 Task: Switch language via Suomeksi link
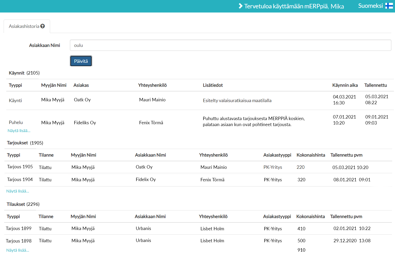tap(370, 6)
